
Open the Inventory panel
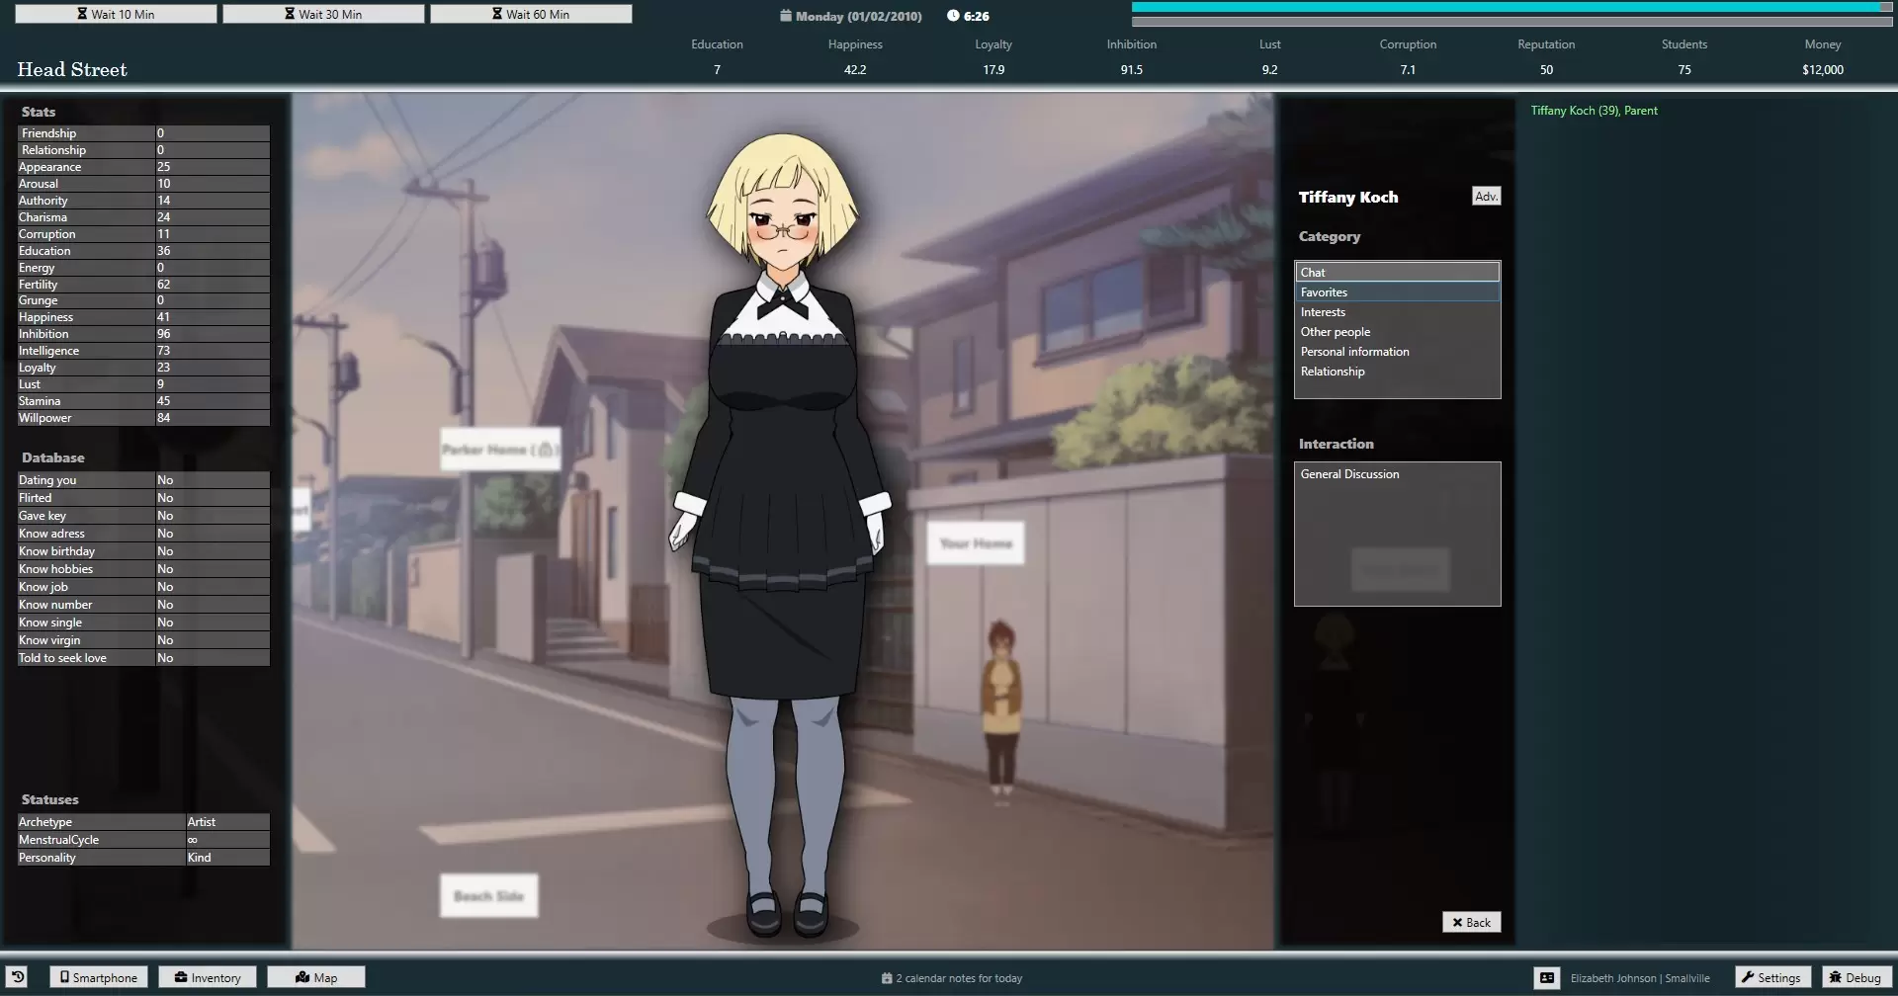click(x=208, y=977)
